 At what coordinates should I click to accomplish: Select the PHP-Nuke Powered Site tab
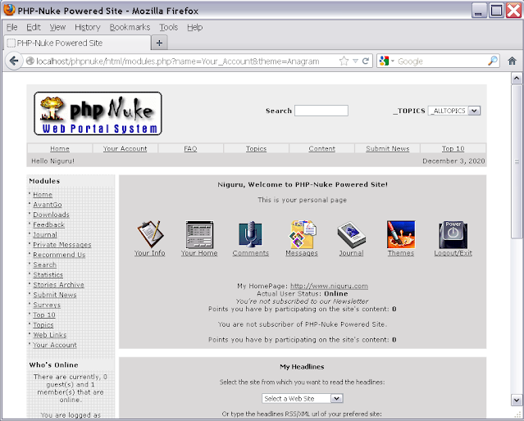pos(77,43)
